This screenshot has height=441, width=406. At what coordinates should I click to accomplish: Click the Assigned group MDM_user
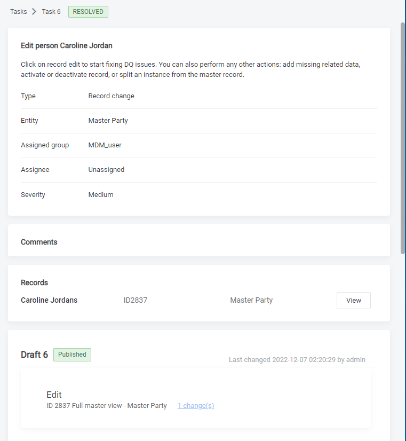pyautogui.click(x=105, y=145)
